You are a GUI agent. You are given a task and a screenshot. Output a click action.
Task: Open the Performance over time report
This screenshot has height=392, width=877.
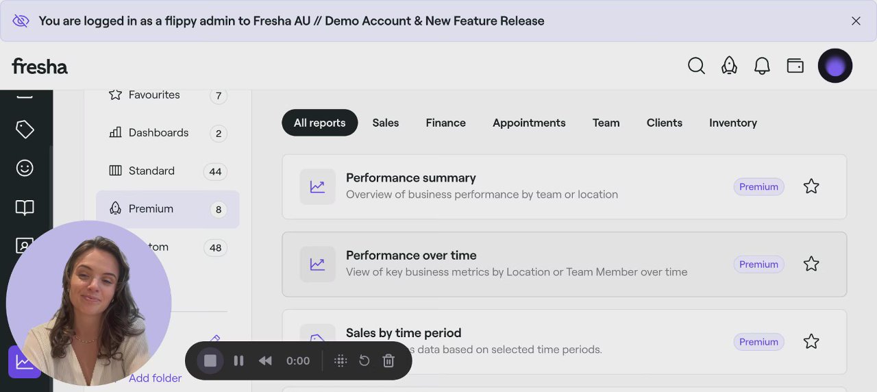pyautogui.click(x=411, y=256)
